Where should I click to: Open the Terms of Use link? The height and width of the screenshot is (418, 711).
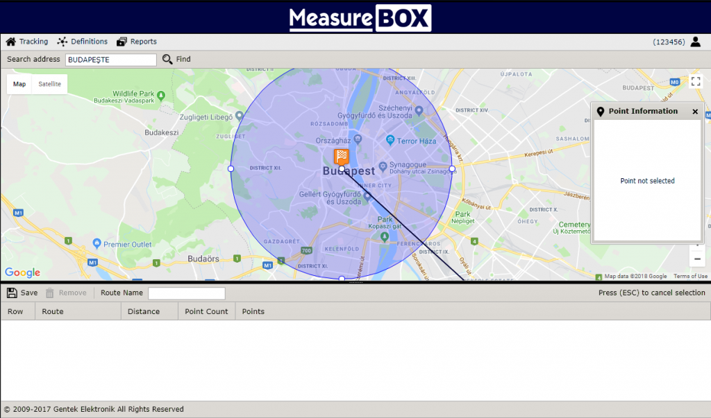pyautogui.click(x=690, y=276)
